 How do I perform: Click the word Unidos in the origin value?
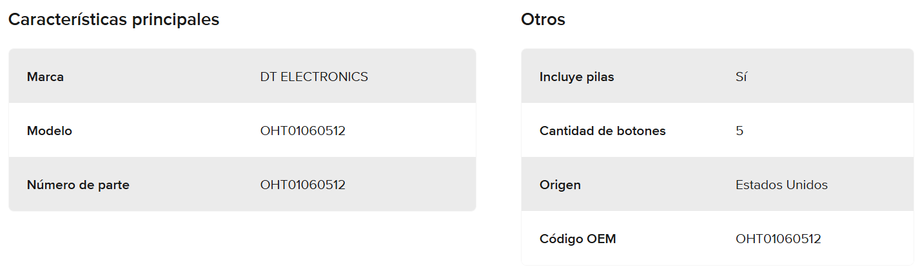[x=807, y=185]
